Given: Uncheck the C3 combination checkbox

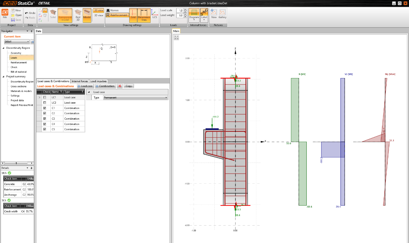Looking at the screenshot, I should (45, 119).
